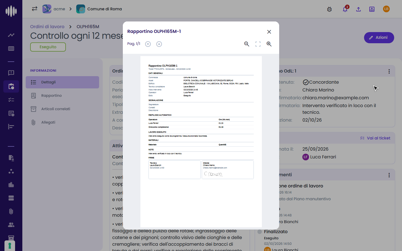402x251 pixels.
Task: Open Articoli correlati section
Action: [62, 109]
